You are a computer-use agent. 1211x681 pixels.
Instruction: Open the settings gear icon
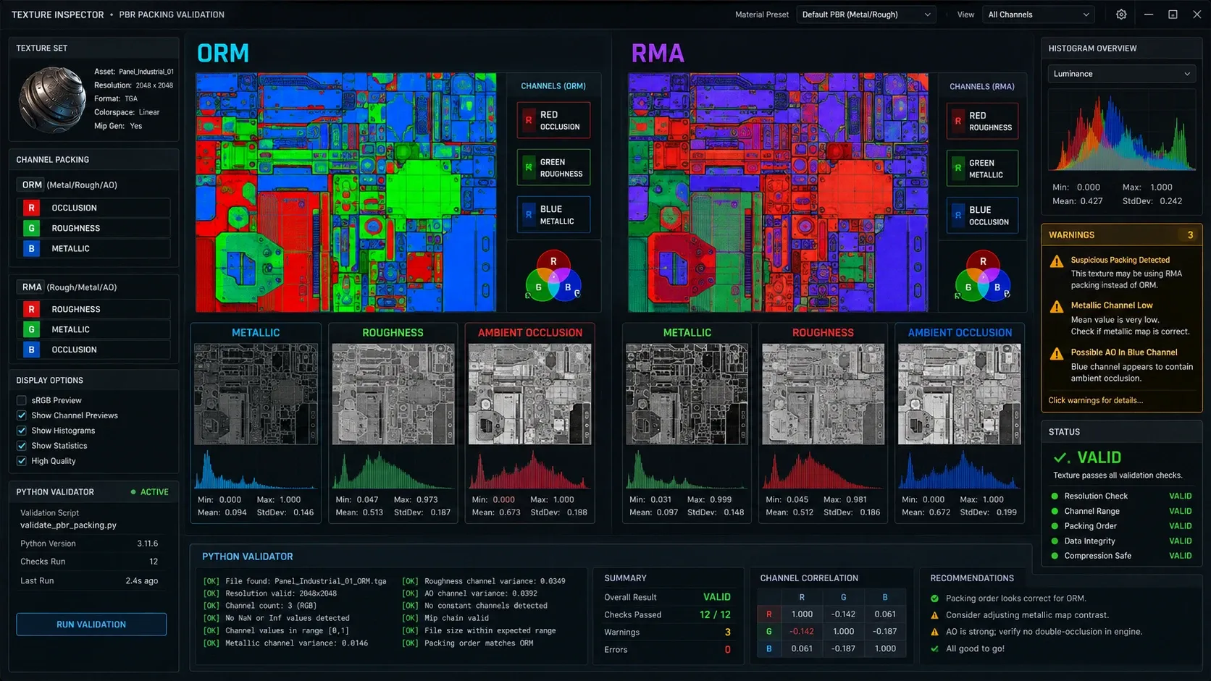coord(1121,14)
